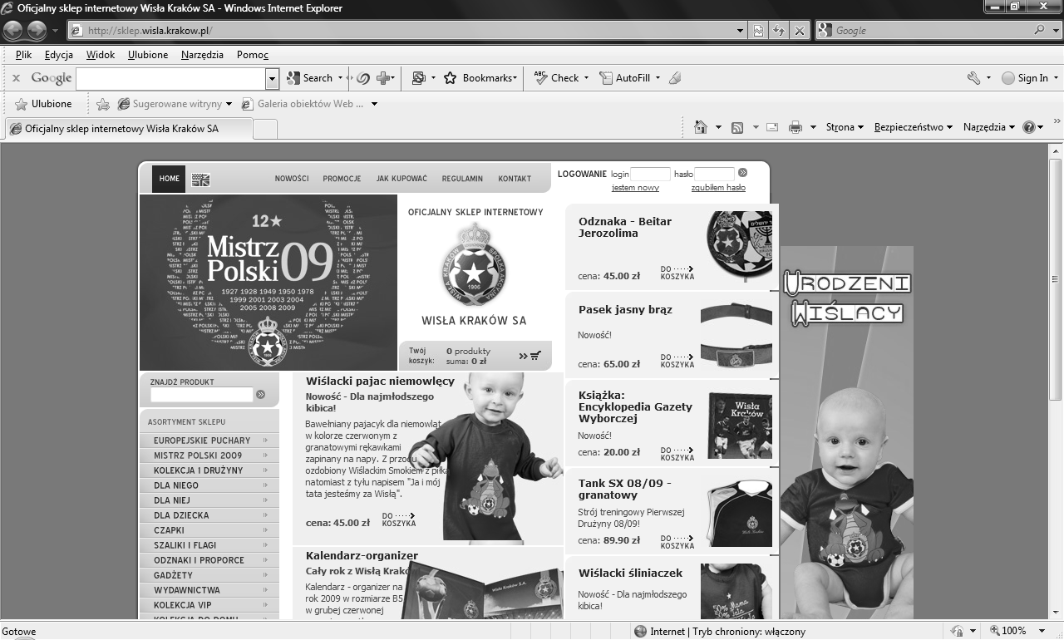Viewport: 1064px width, 640px height.
Task: Switch to English with the UK flag icon
Action: point(200,180)
